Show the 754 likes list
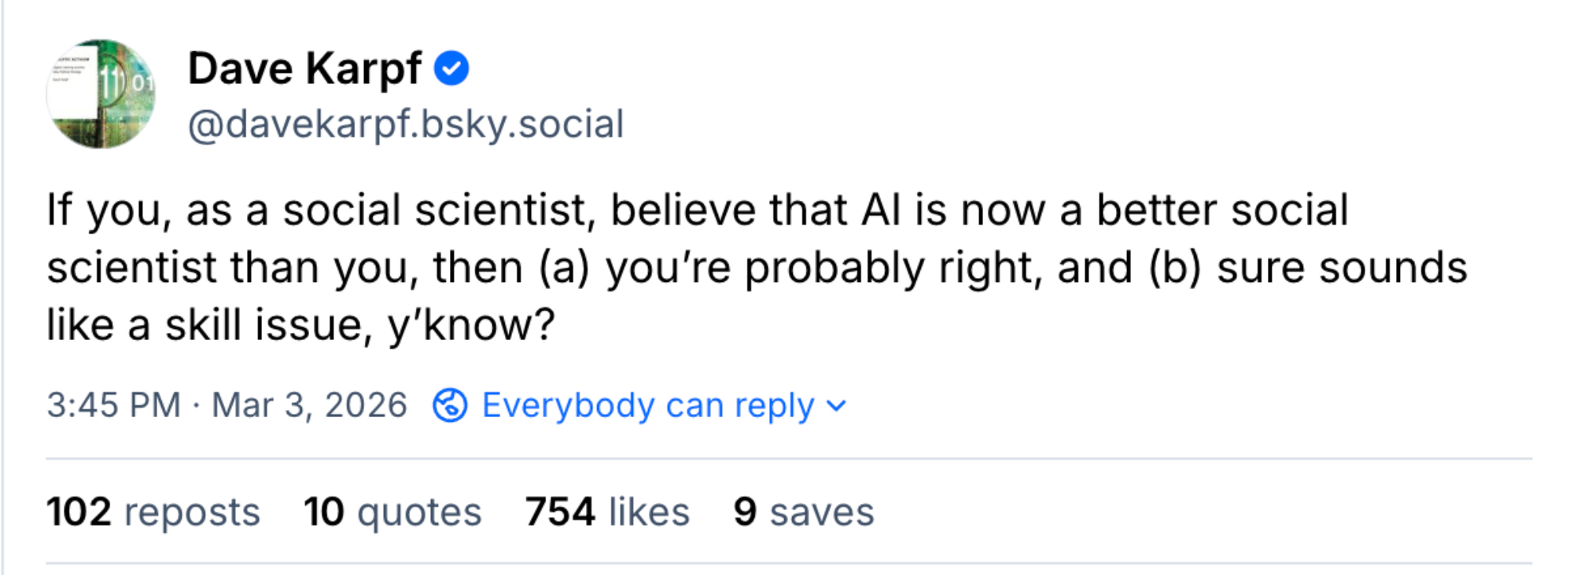Screen dimensions: 1573x575 tap(607, 512)
